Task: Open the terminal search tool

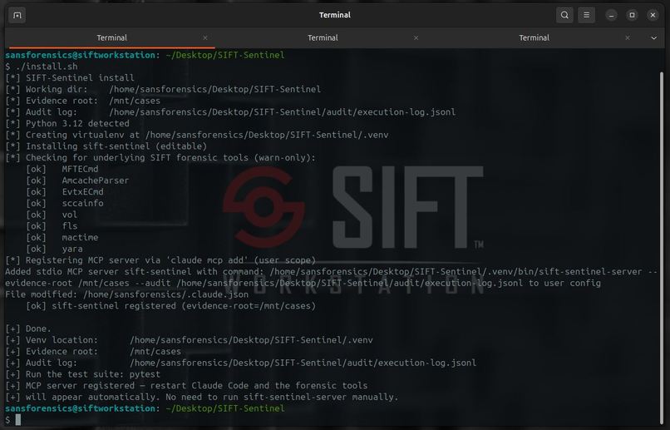Action: click(x=564, y=16)
